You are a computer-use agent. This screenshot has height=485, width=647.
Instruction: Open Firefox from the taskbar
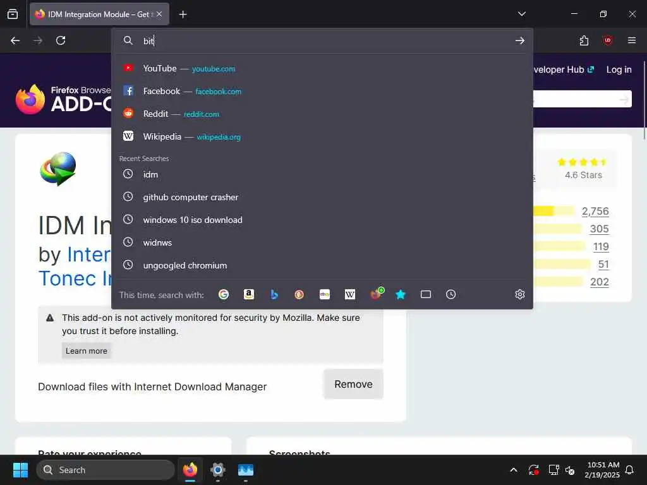click(190, 470)
